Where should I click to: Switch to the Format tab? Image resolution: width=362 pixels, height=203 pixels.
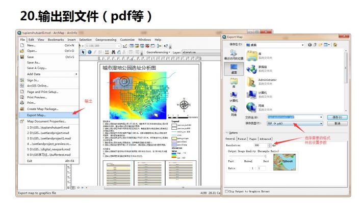(x=242, y=139)
